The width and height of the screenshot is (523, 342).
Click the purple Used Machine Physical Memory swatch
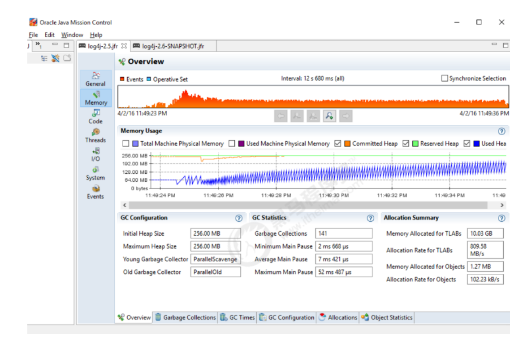click(242, 144)
